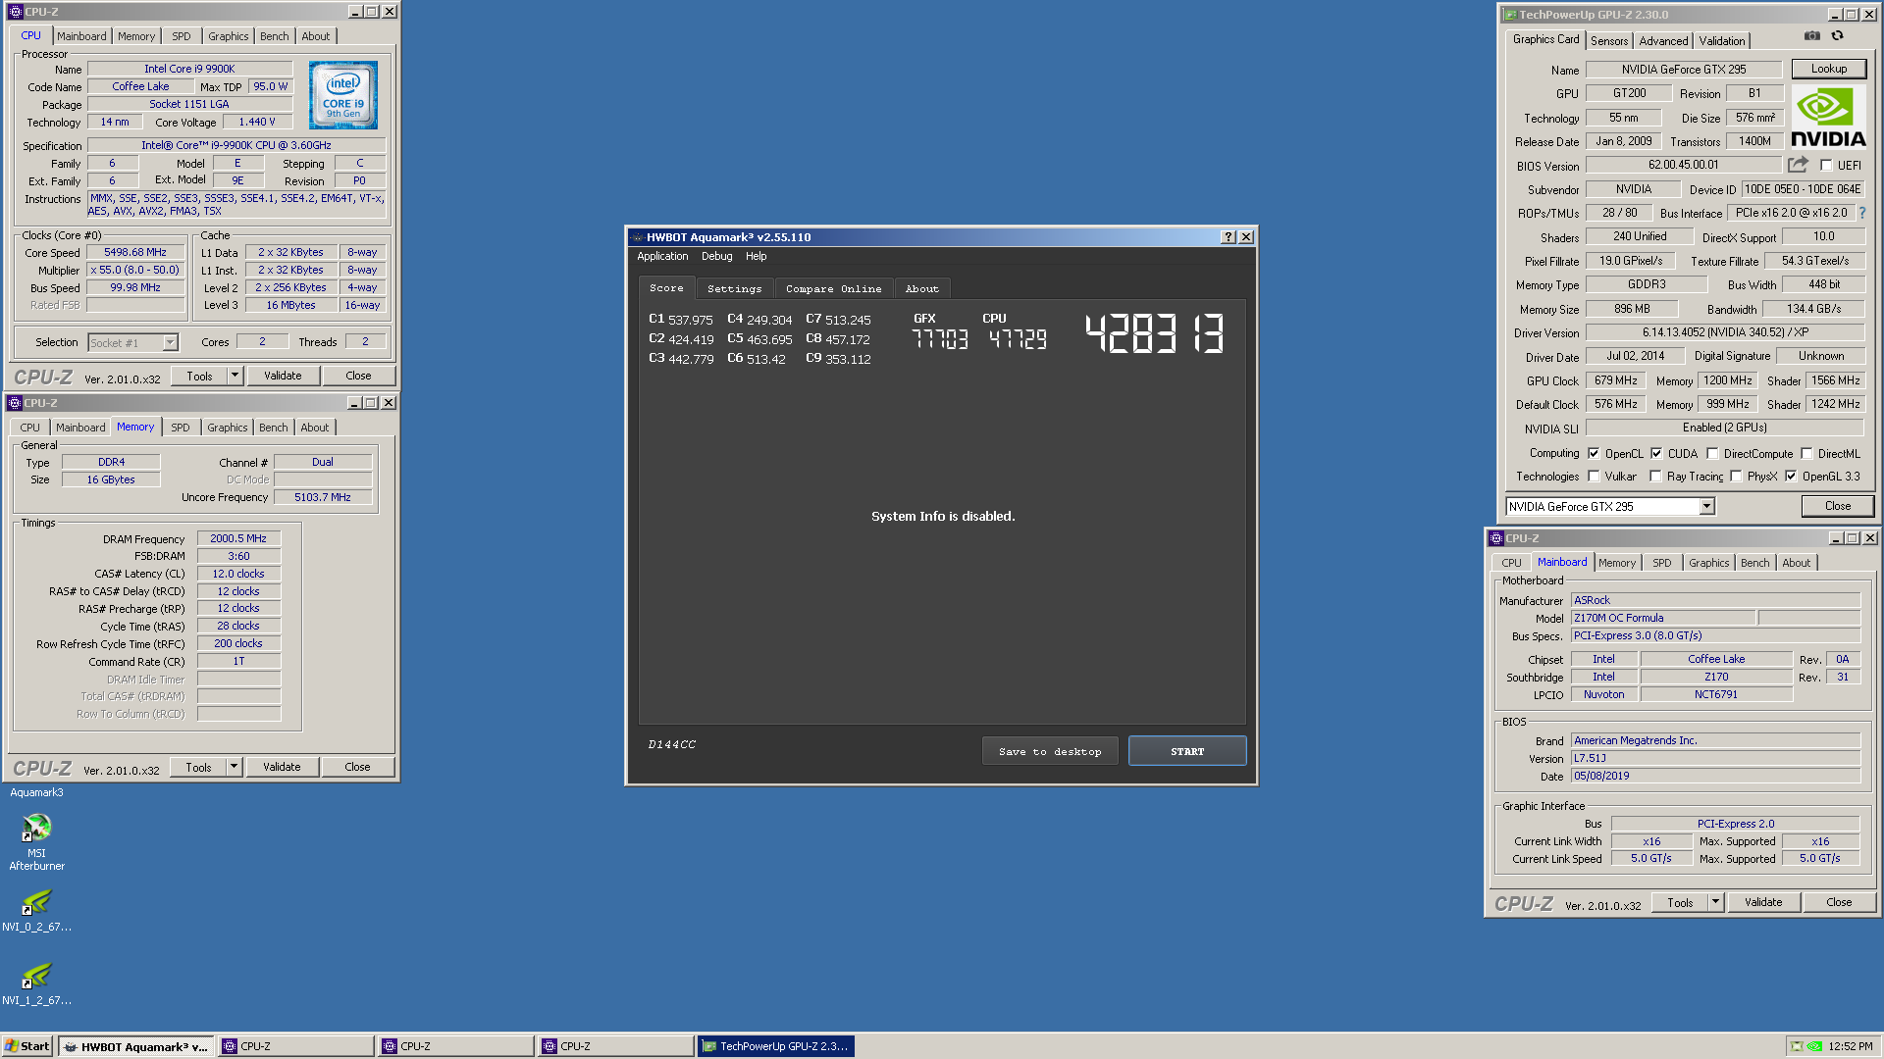
Task: Click the Windows Start button
Action: point(27,1046)
